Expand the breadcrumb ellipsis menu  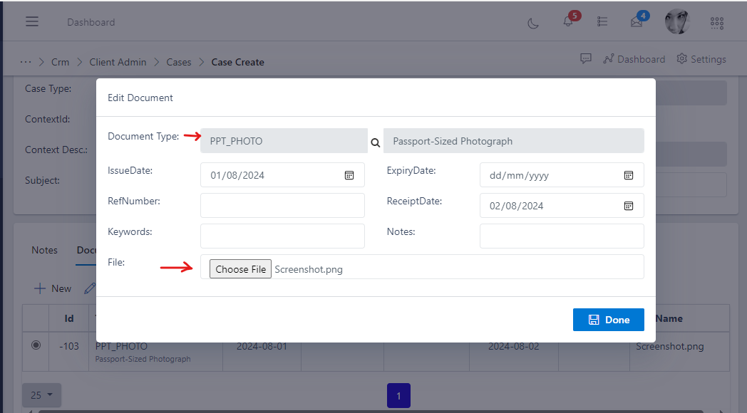(25, 62)
